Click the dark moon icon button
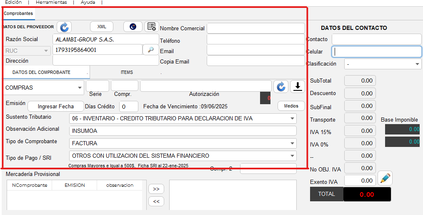Image resolution: width=423 pixels, height=215 pixels. (133, 27)
